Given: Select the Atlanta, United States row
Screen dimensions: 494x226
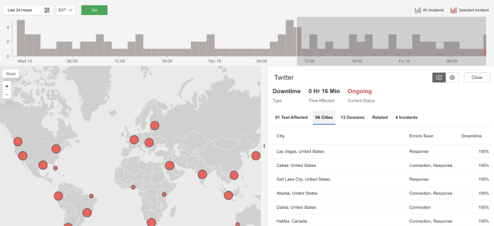Looking at the screenshot, I should tap(382, 193).
